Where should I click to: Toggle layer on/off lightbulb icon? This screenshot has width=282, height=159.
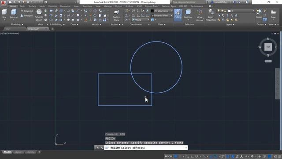(219, 11)
